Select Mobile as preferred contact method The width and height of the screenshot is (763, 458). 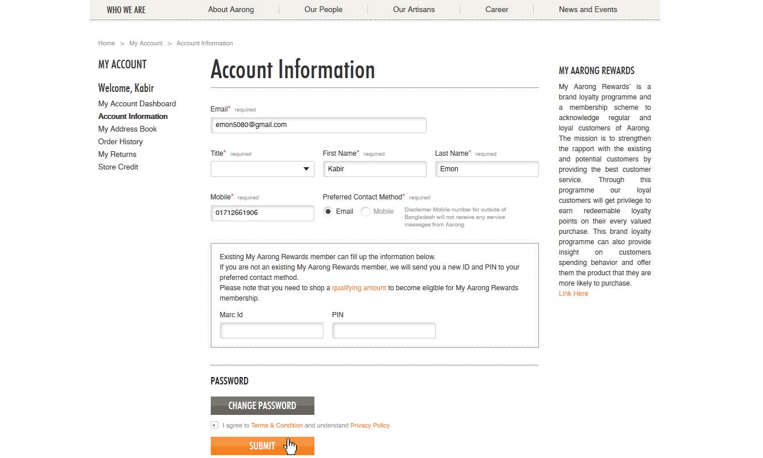pos(366,211)
